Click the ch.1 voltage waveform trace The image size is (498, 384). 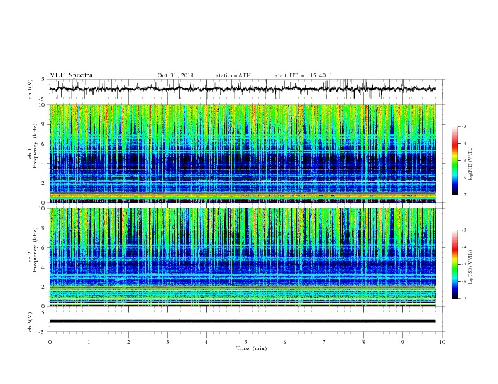point(242,89)
